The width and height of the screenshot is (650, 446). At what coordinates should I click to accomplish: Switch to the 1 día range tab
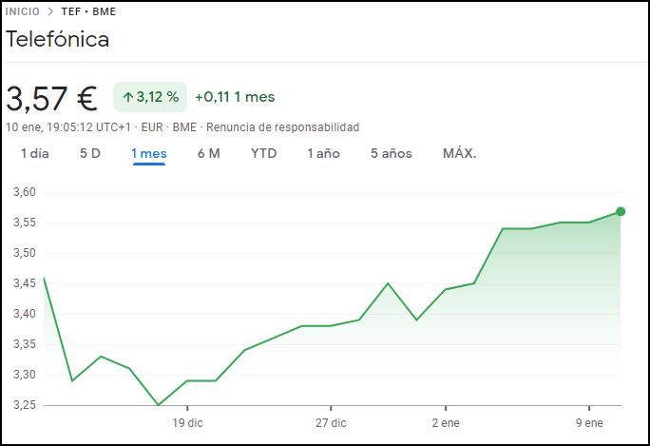pyautogui.click(x=35, y=153)
